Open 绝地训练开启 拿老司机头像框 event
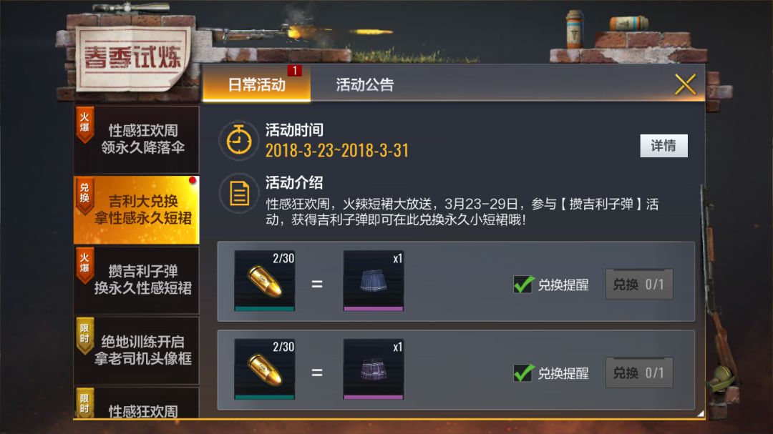The height and width of the screenshot is (434, 773). click(x=137, y=350)
